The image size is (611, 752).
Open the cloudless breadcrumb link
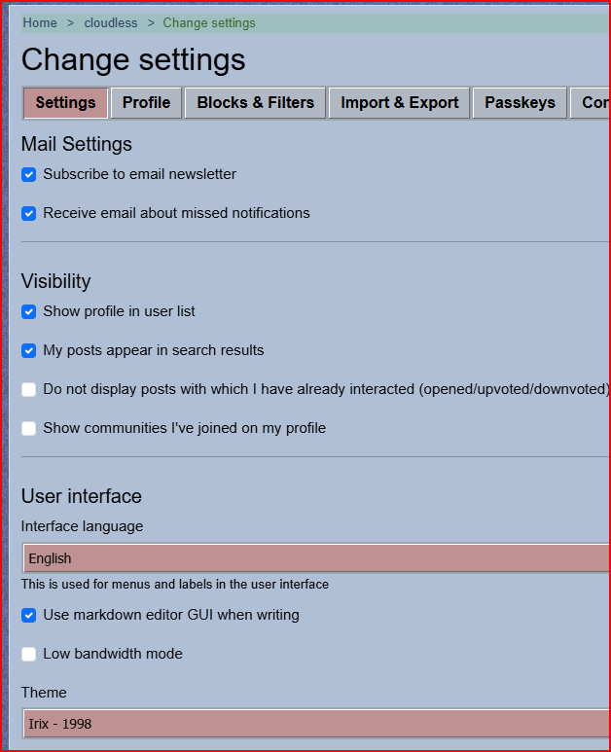point(110,22)
